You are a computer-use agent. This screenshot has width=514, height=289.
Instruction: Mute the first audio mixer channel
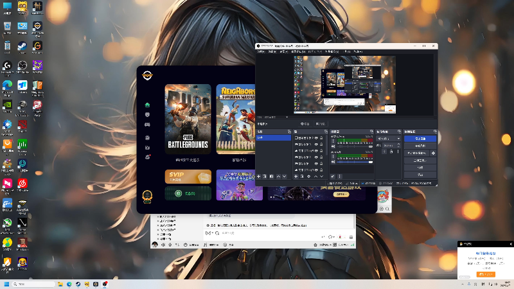[x=333, y=146]
